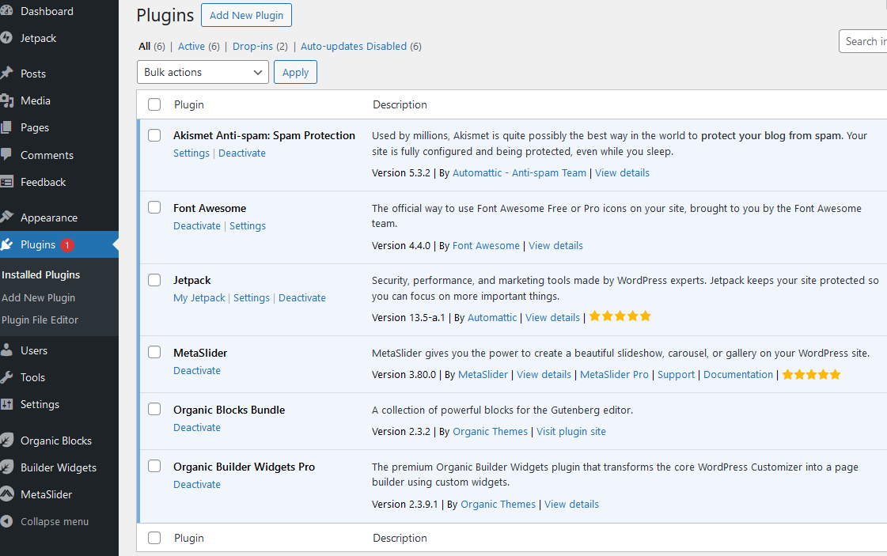Image resolution: width=887 pixels, height=556 pixels.
Task: Click the MetaSlider sidebar icon
Action: [6, 494]
